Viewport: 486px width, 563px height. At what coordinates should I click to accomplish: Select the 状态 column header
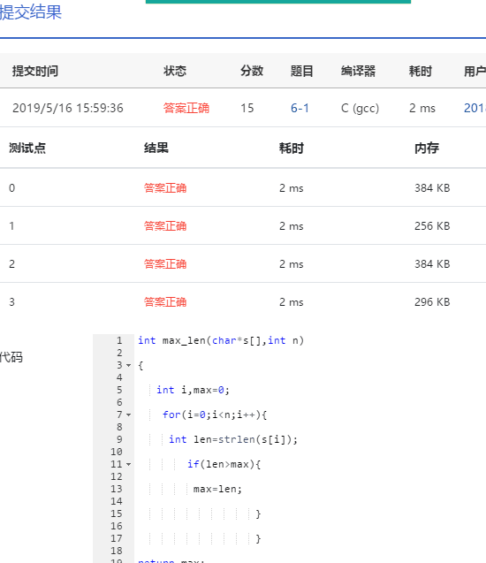[x=175, y=71]
